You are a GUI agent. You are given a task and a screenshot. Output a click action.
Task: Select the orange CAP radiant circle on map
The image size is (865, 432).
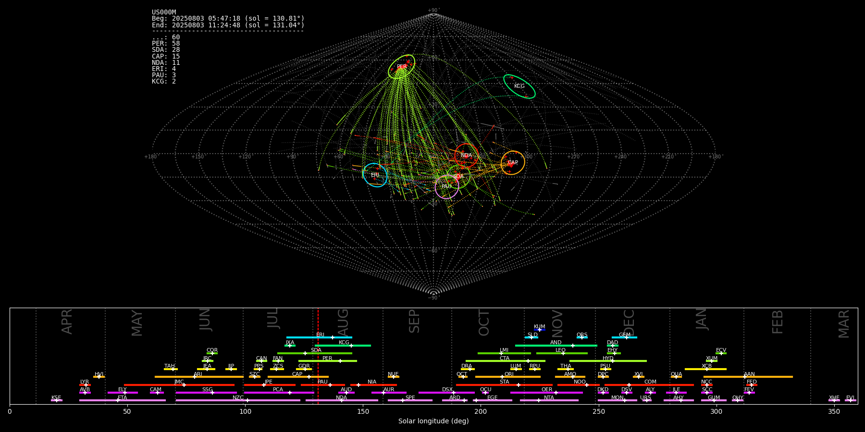coord(513,163)
